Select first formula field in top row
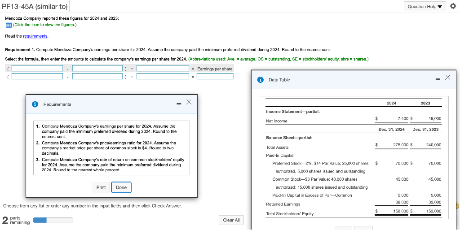 coord(37,69)
